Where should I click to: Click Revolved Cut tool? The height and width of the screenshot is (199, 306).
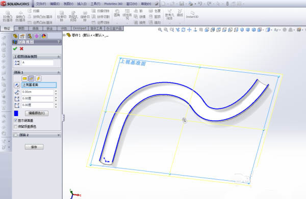tap(85, 16)
